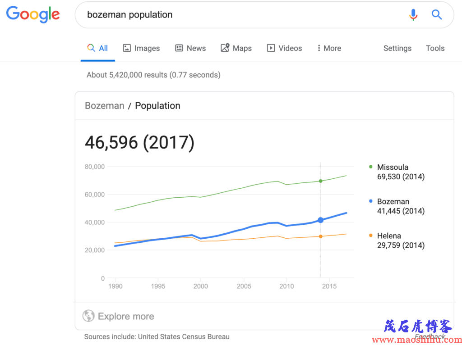The image size is (462, 345).
Task: Click the Population breadcrumb heading
Action: pyautogui.click(x=157, y=105)
